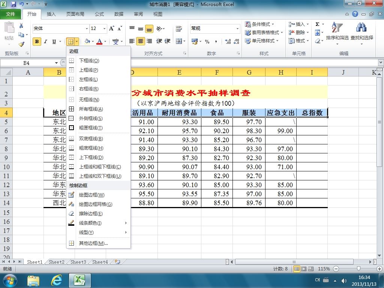Select column J header
This screenshot has height=288, width=384.
tap(343, 72)
